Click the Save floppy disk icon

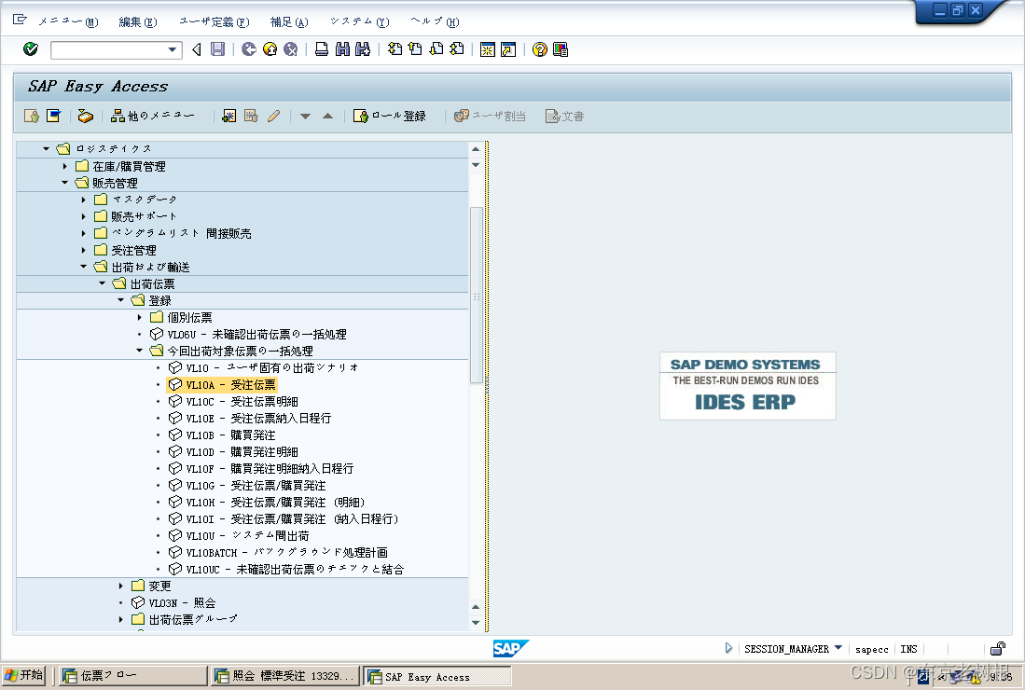pyautogui.click(x=217, y=49)
